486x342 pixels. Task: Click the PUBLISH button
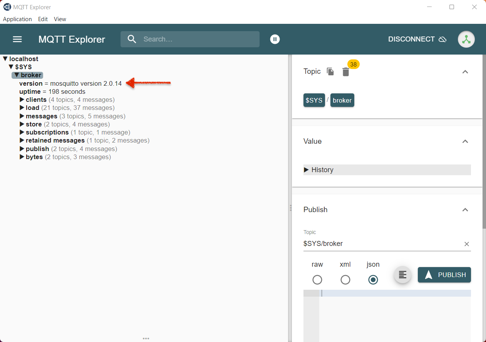(444, 275)
